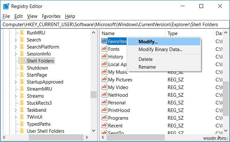The image size is (230, 142).
Task: Select the Shutdown folder icon
Action: point(22,68)
